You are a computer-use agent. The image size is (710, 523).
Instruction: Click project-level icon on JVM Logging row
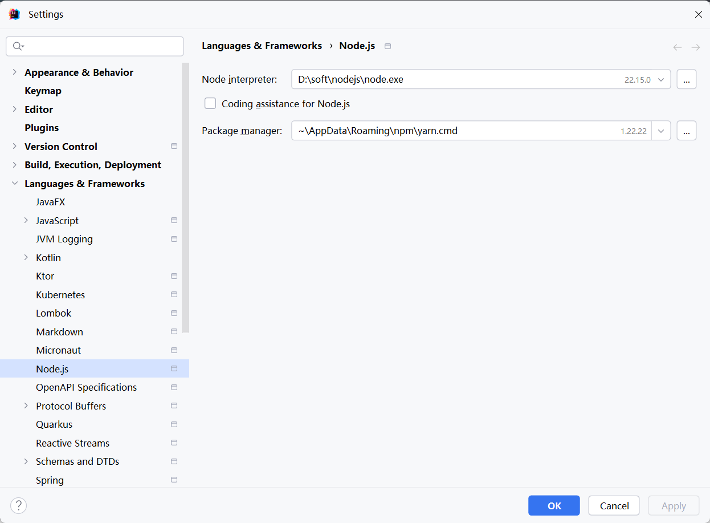point(174,239)
